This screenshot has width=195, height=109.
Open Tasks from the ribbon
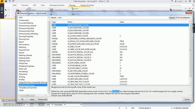click(75, 8)
